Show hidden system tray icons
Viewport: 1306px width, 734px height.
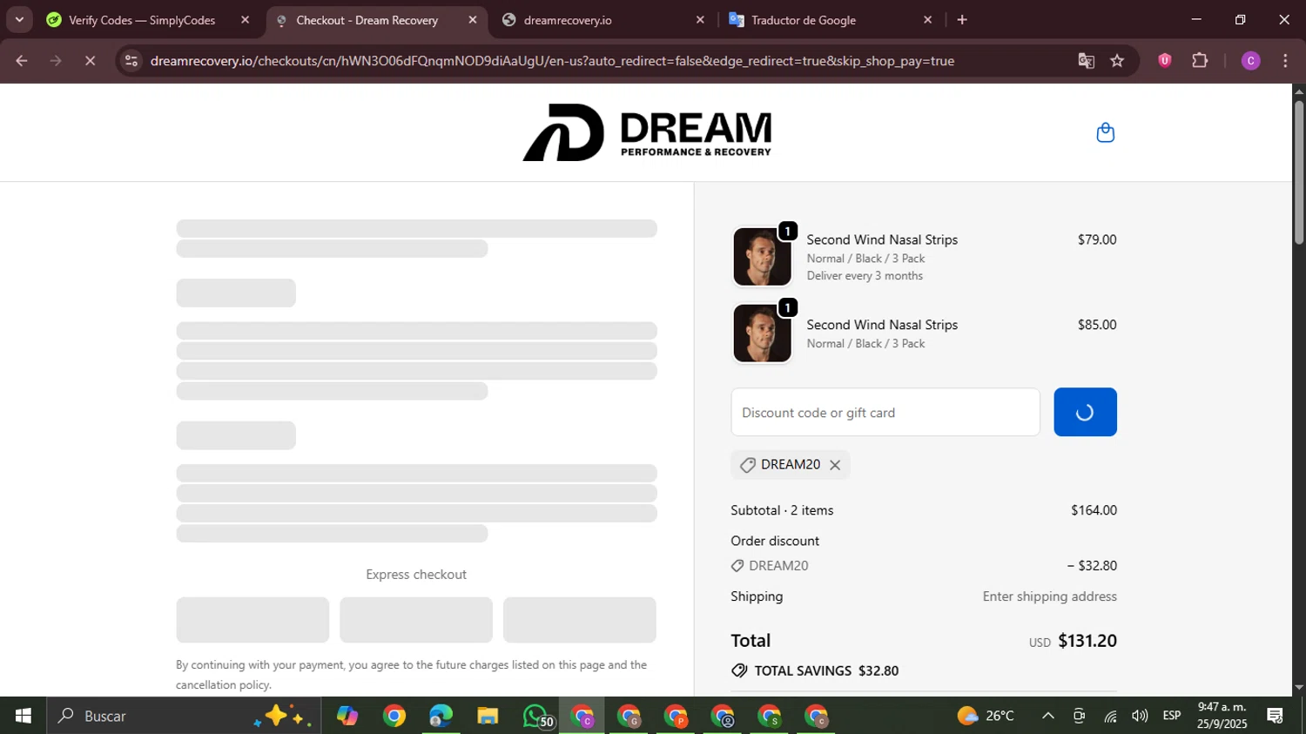tap(1048, 716)
